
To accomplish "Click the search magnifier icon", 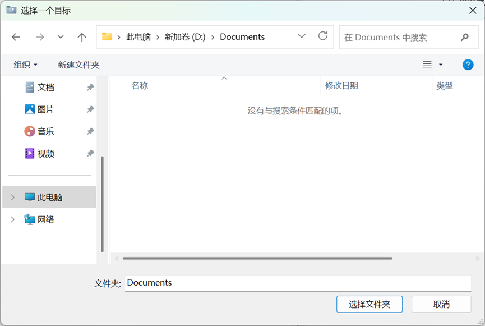I will [464, 37].
